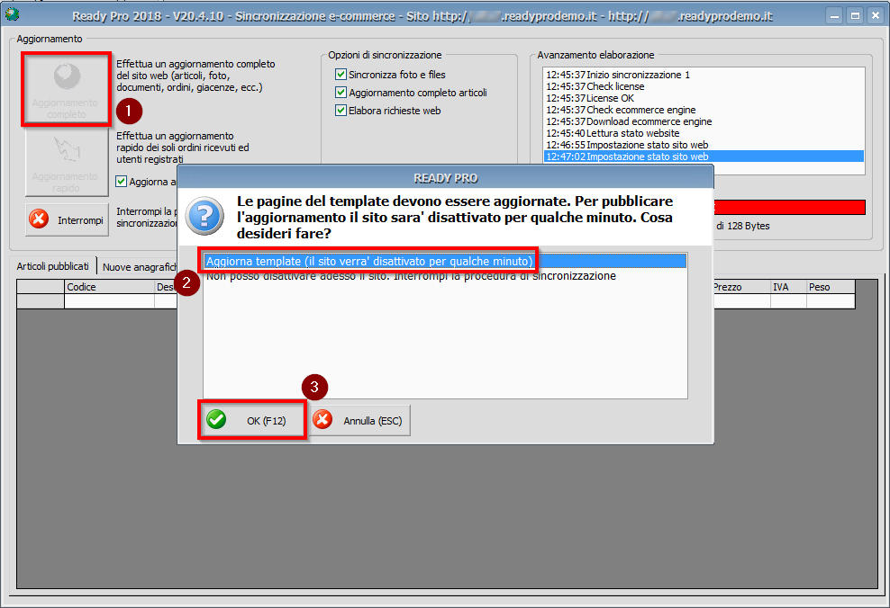Sort the table by the Codice column
This screenshot has height=608, width=890.
pyautogui.click(x=110, y=287)
